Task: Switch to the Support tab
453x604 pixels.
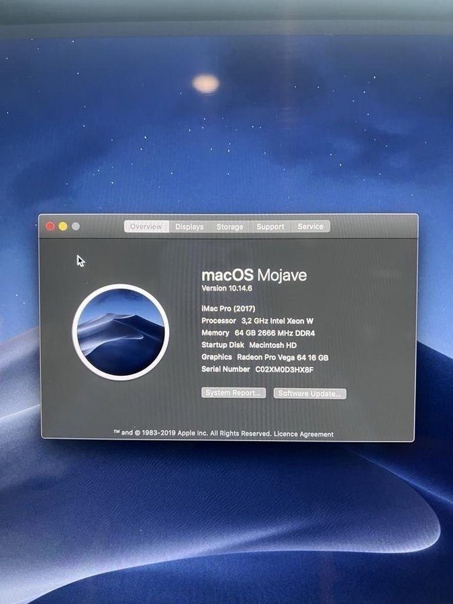Action: 270,227
